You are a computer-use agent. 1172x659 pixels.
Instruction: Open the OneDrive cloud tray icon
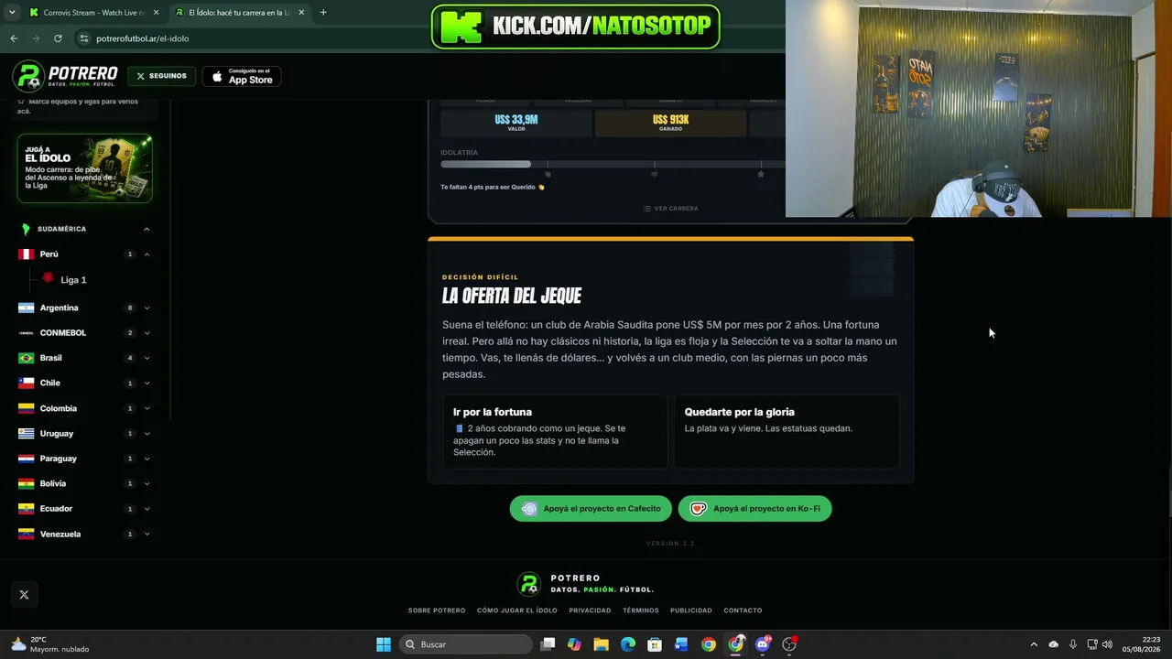[x=1054, y=644]
